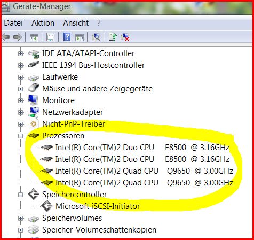Select the first Core2 Quad Q9650 entry
254x240 pixels.
pos(144,171)
